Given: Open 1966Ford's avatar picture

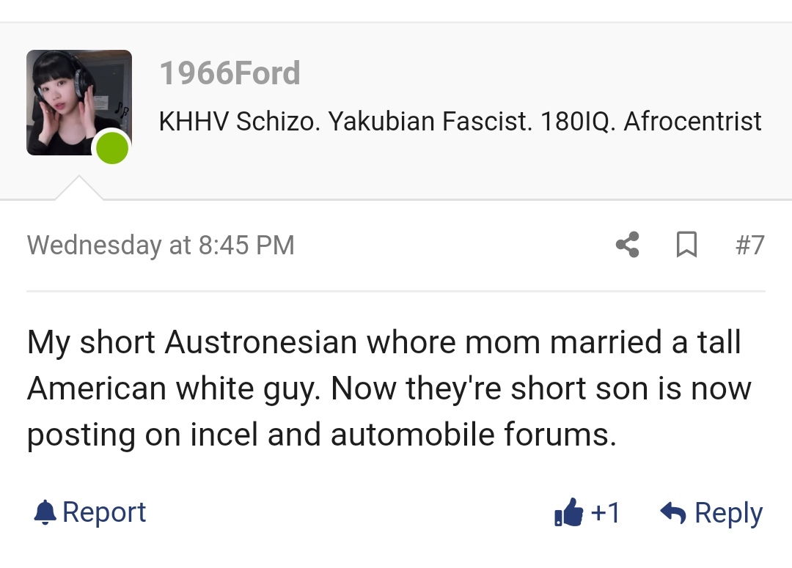Looking at the screenshot, I should (x=78, y=102).
